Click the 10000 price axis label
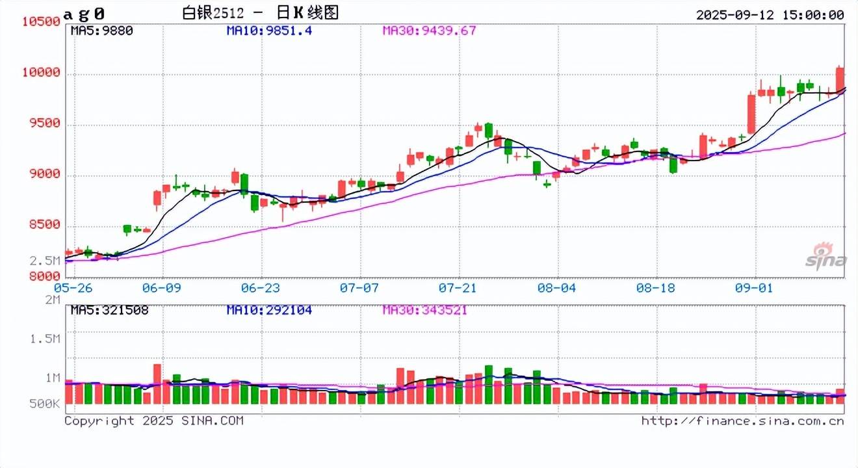Image resolution: width=858 pixels, height=468 pixels. click(40, 73)
